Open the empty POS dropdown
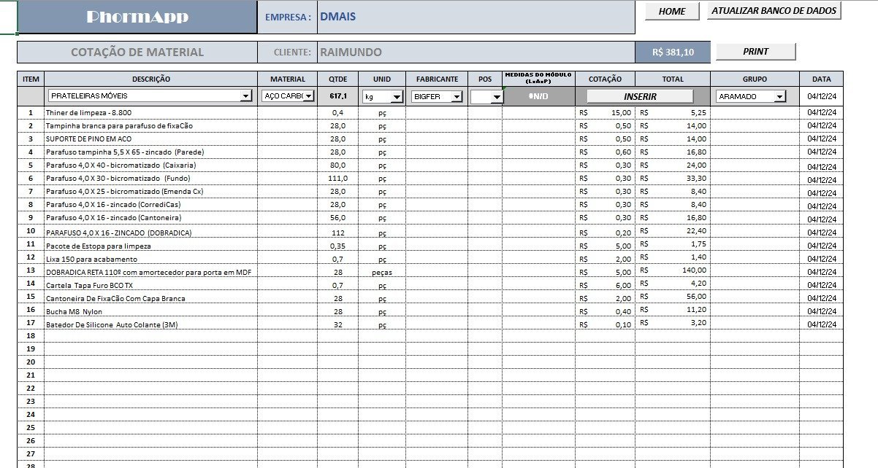This screenshot has height=468, width=878. pyautogui.click(x=497, y=96)
